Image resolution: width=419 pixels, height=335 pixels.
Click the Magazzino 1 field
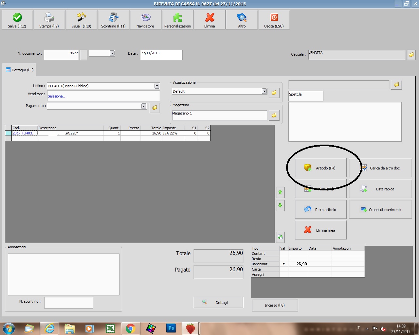pyautogui.click(x=220, y=115)
